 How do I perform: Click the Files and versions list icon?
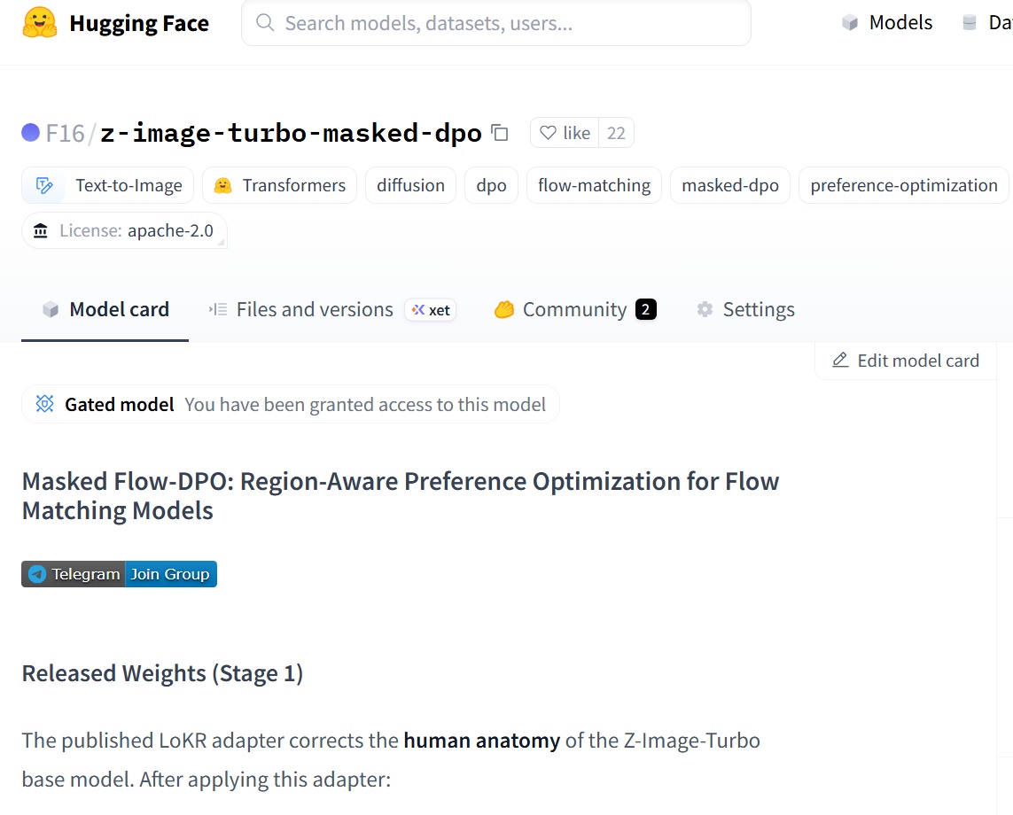click(218, 309)
